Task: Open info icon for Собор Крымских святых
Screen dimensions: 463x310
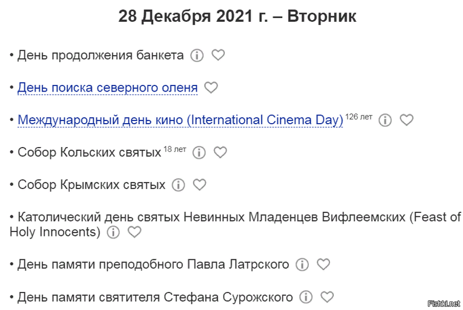Action: point(179,185)
